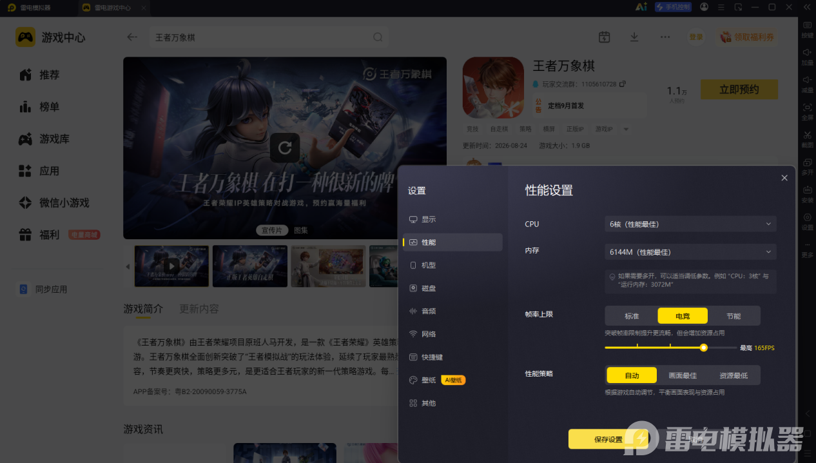Click the reload icon on the promo video
The image size is (816, 463).
pyautogui.click(x=285, y=148)
